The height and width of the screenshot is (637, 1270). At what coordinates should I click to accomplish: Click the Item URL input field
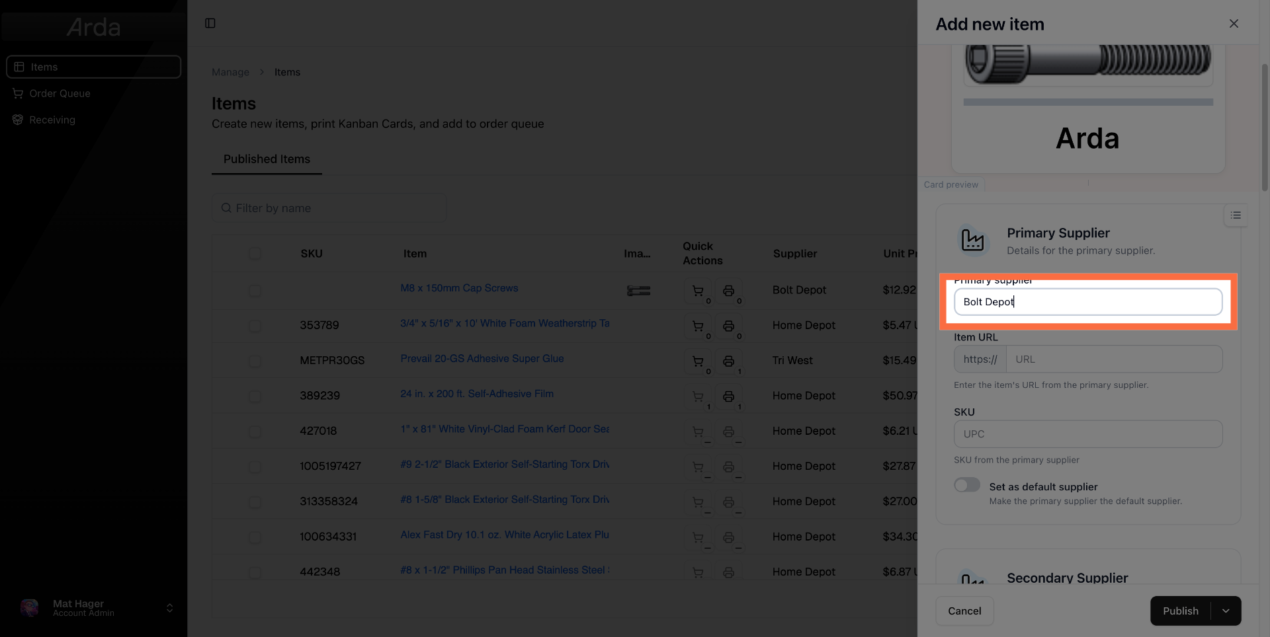pyautogui.click(x=1114, y=359)
